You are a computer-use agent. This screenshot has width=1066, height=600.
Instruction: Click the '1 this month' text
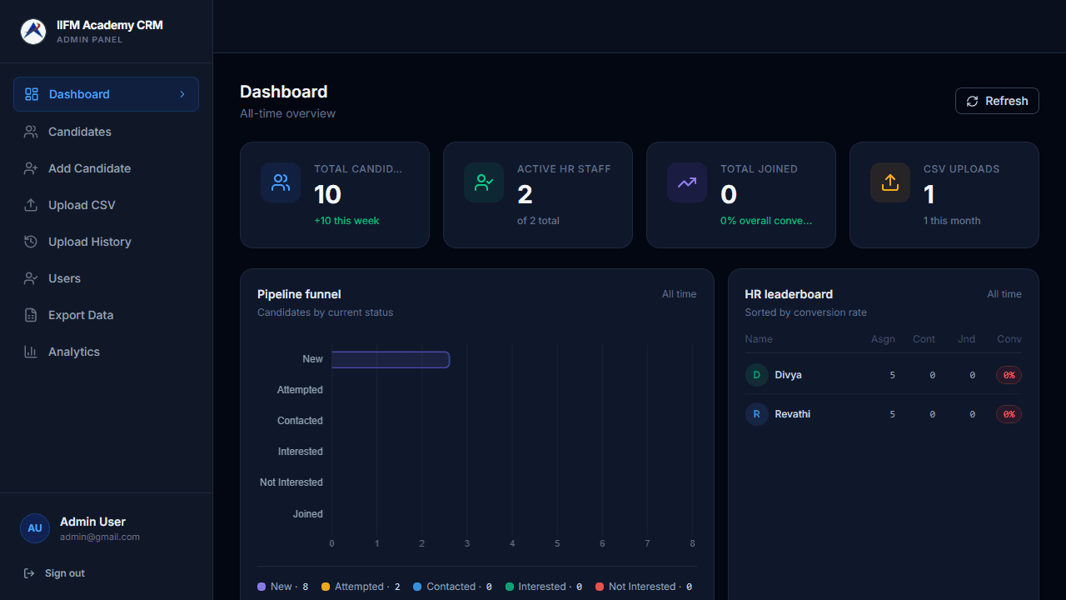(952, 221)
